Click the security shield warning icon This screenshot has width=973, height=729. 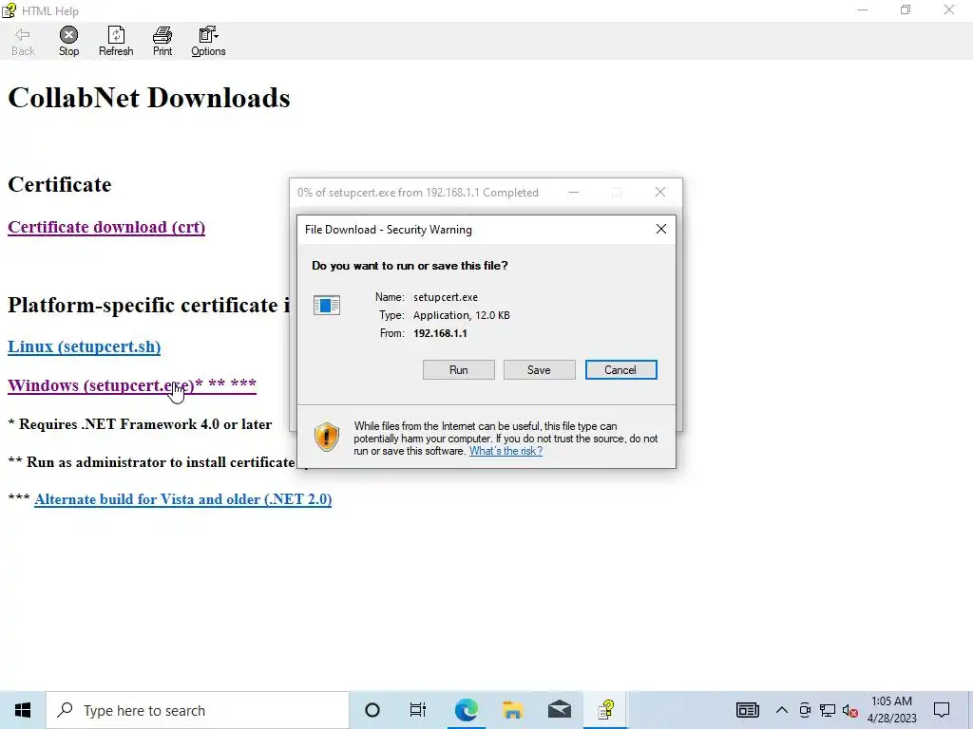327,437
